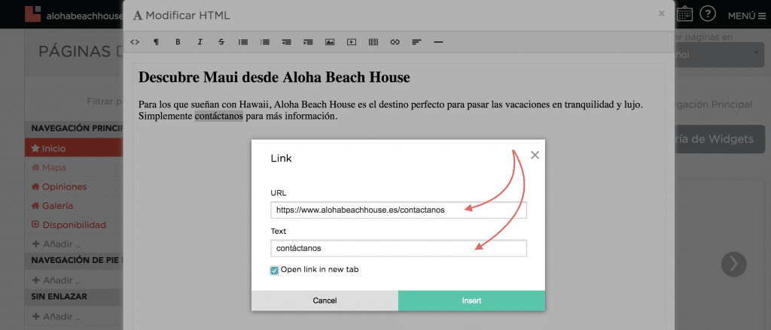The image size is (771, 330).
Task: Click the house icon beside Mapa
Action: pyautogui.click(x=35, y=168)
